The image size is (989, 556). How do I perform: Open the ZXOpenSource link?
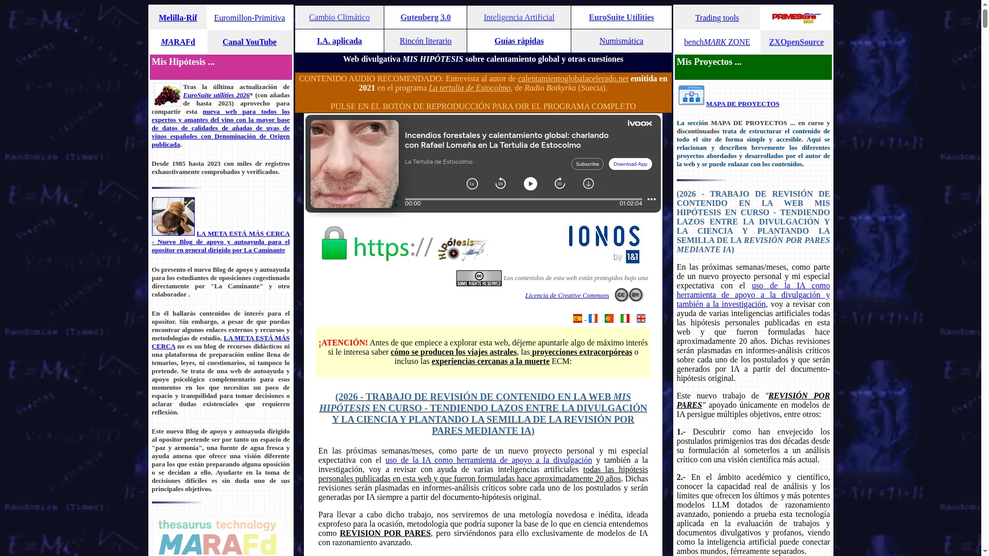point(796,42)
